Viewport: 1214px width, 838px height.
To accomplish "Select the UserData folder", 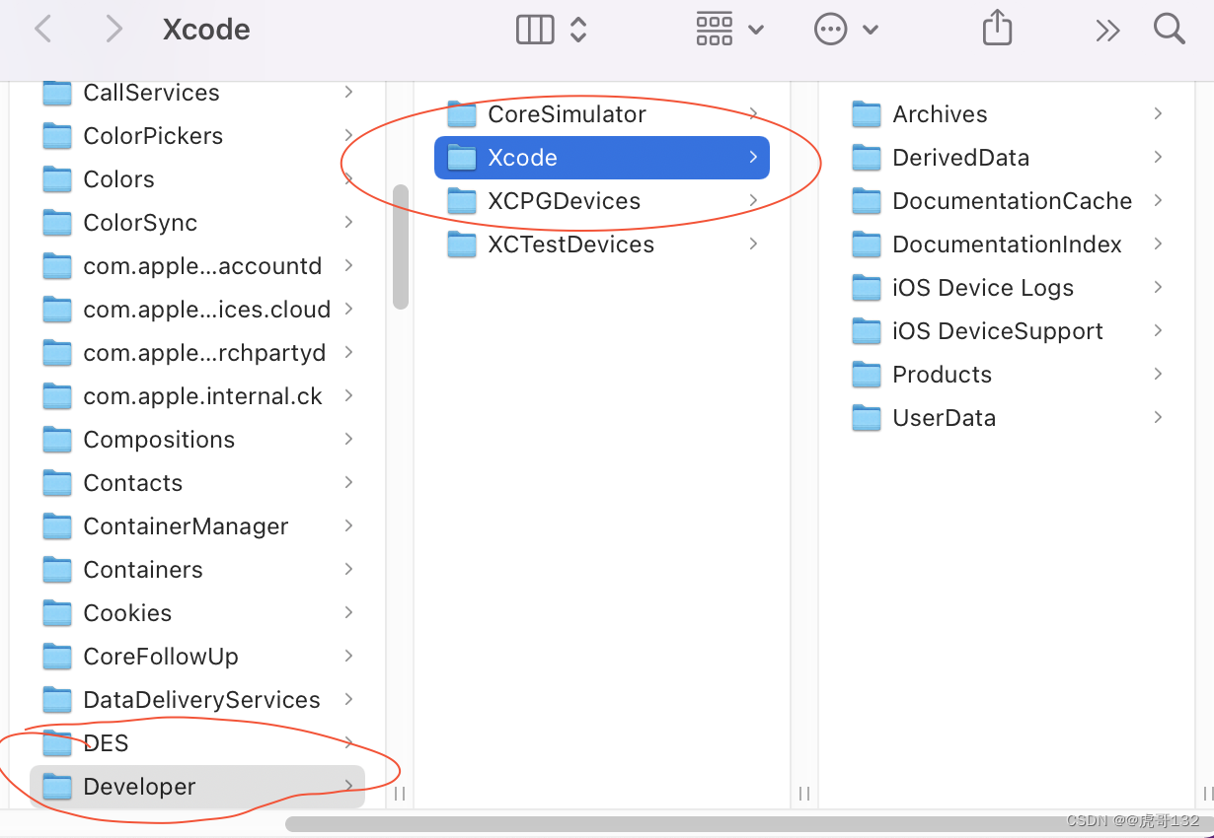I will tap(1007, 418).
